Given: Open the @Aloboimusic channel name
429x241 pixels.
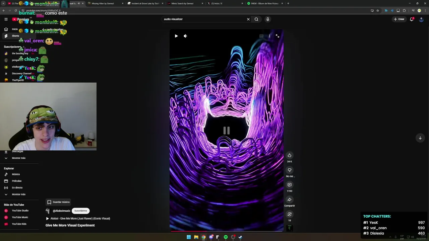Looking at the screenshot, I should click(x=62, y=211).
